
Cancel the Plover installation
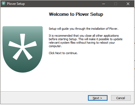click(x=121, y=98)
